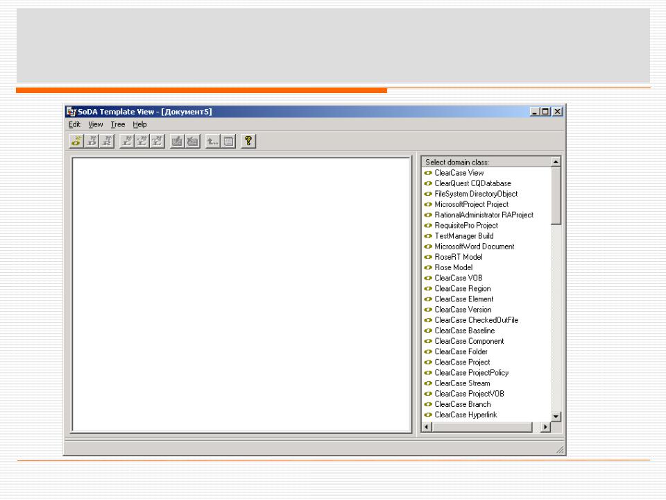This screenshot has height=500, width=666.
Task: Click the greyed delete template toolbar icon
Action: (x=192, y=141)
